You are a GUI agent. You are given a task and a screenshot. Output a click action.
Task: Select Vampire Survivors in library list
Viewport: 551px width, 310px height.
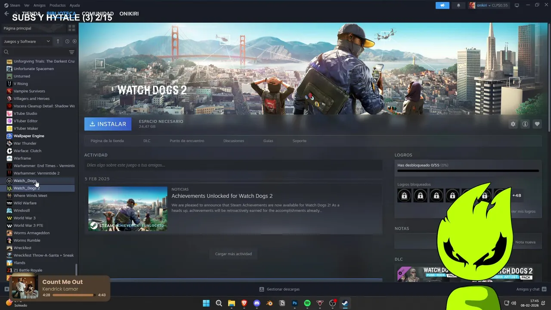40,91
